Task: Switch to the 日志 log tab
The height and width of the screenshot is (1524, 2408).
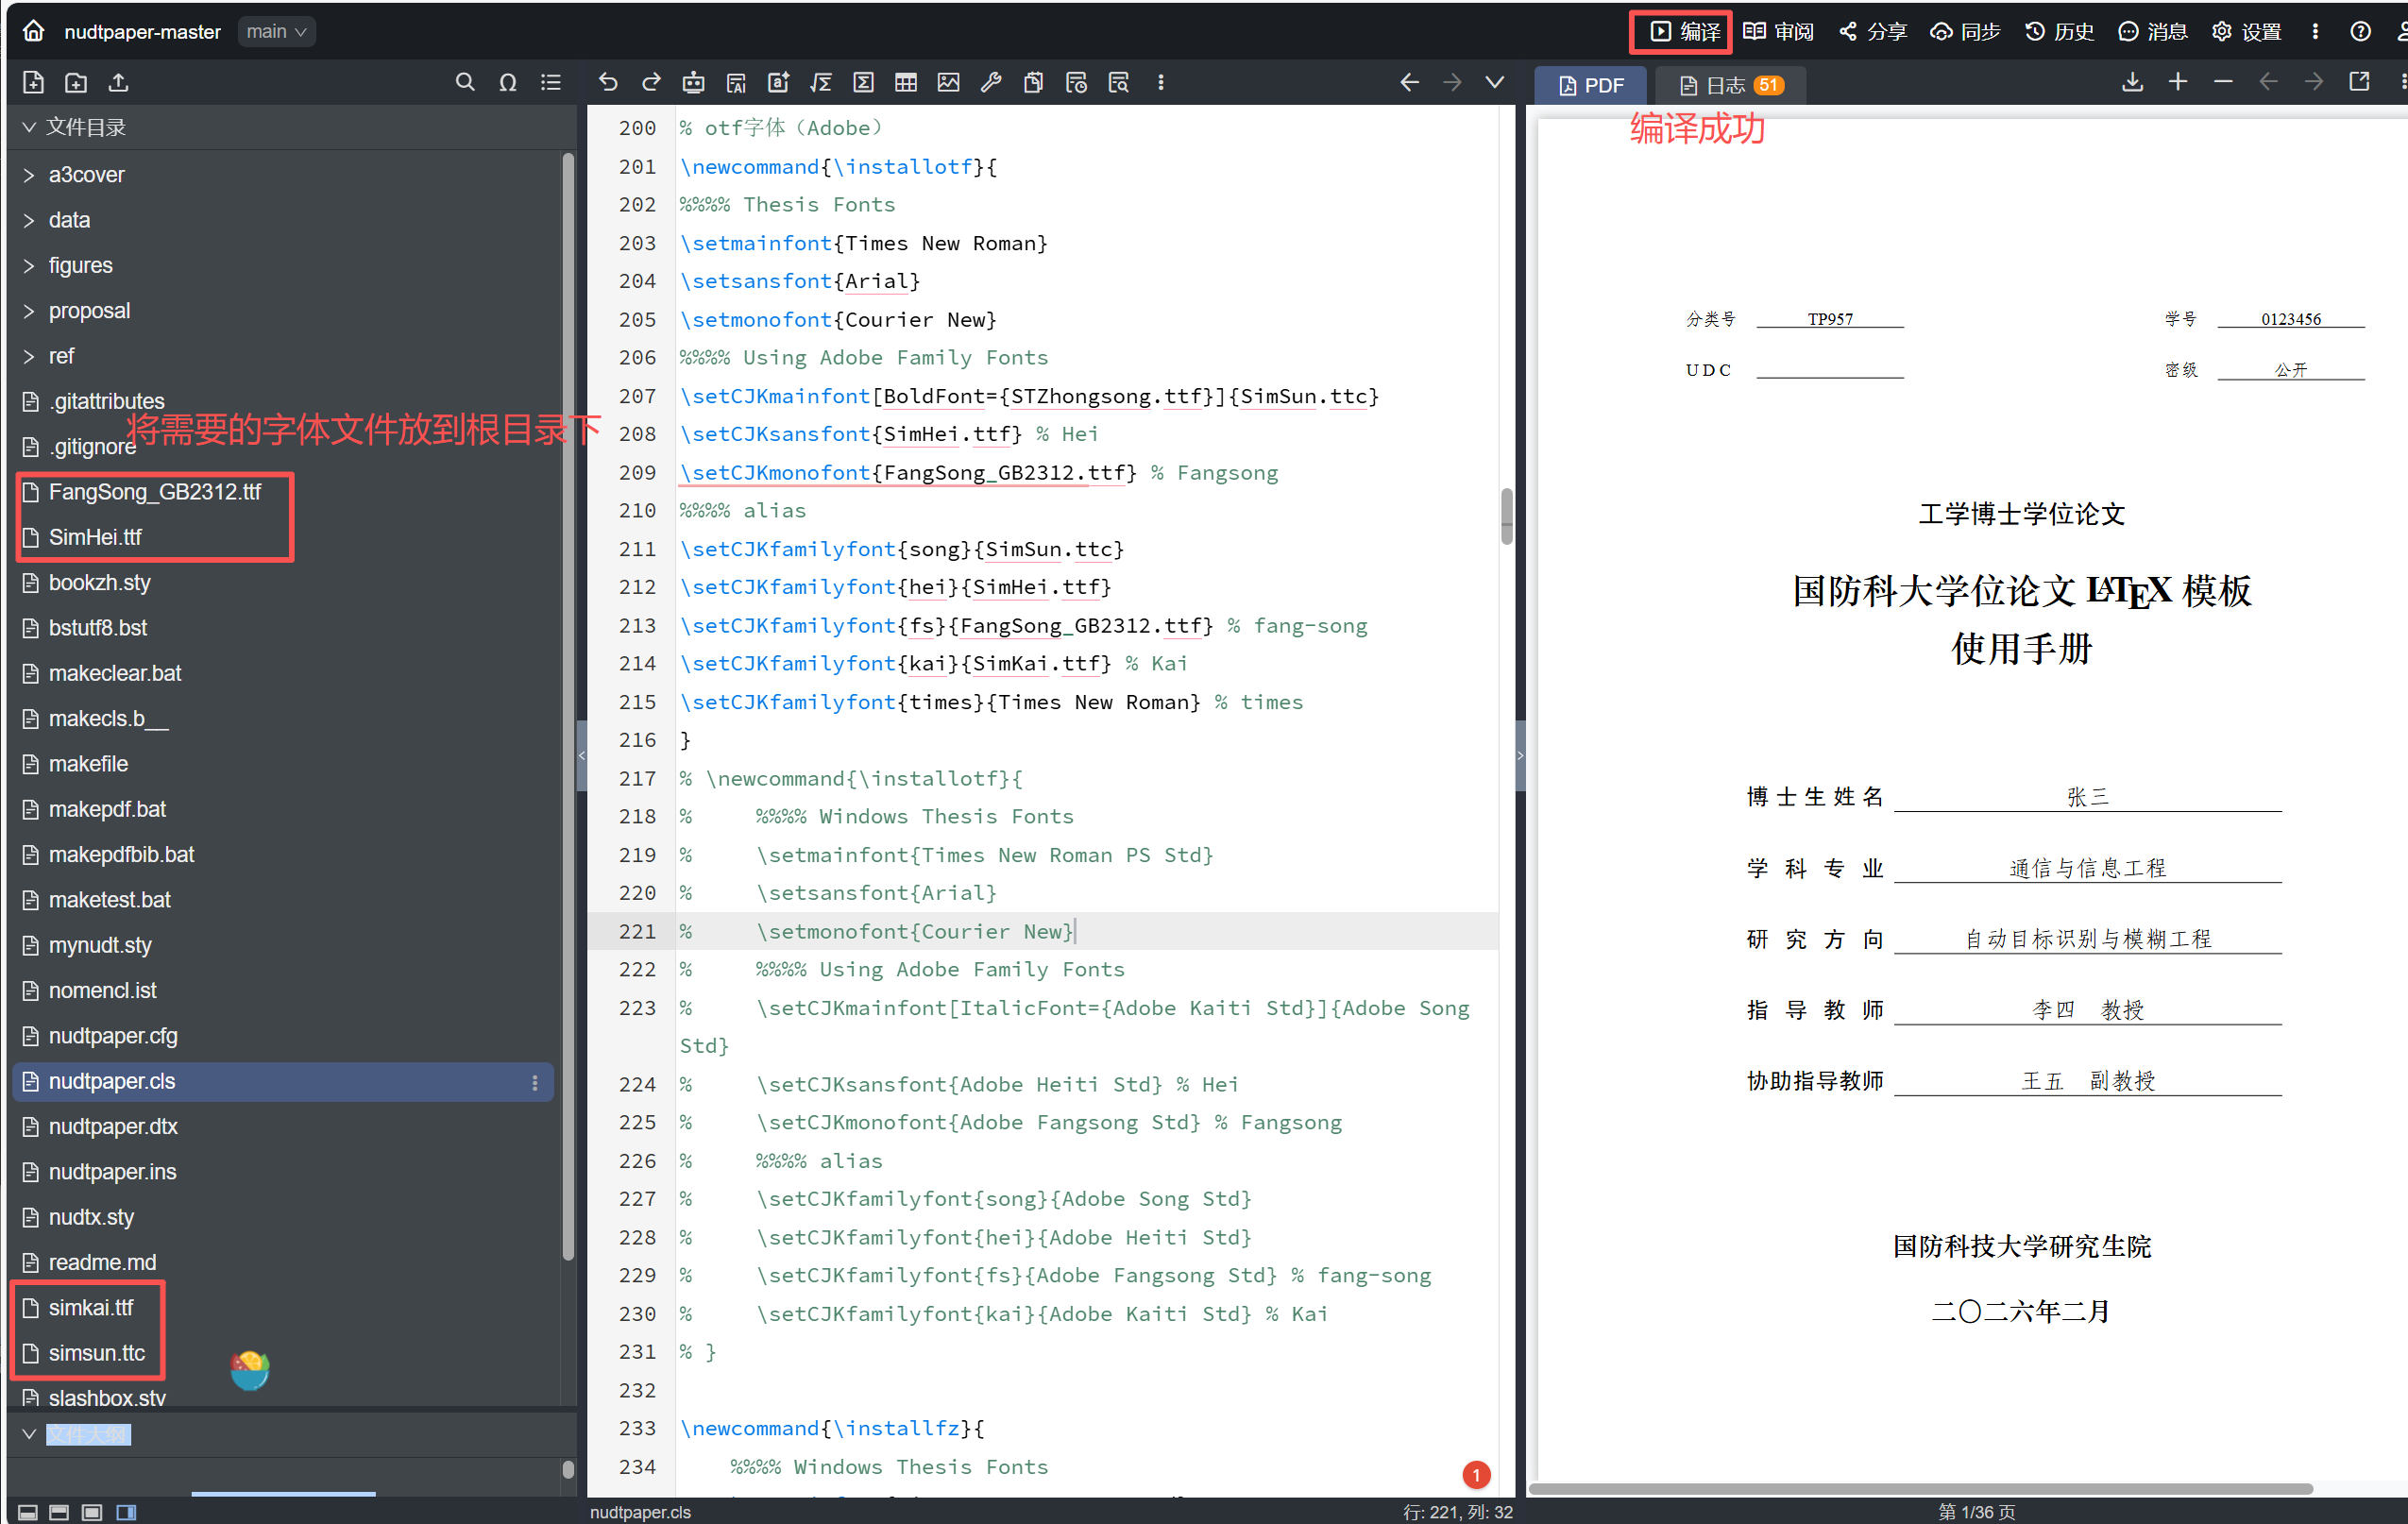Action: (1729, 86)
